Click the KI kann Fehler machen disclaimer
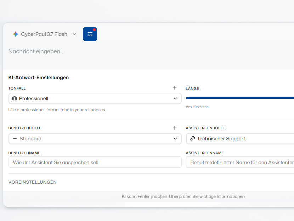 pos(183,196)
